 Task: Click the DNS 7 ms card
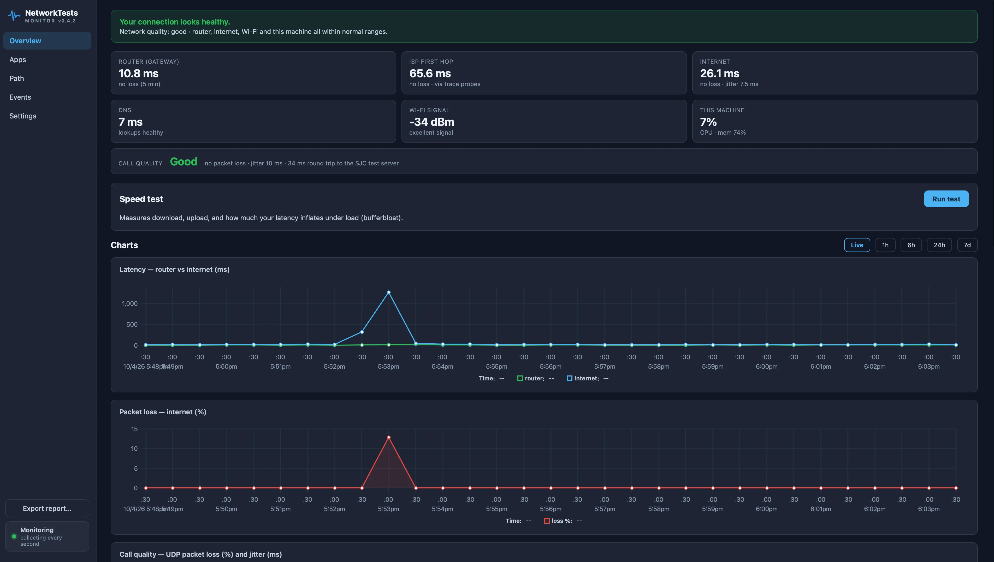[253, 122]
